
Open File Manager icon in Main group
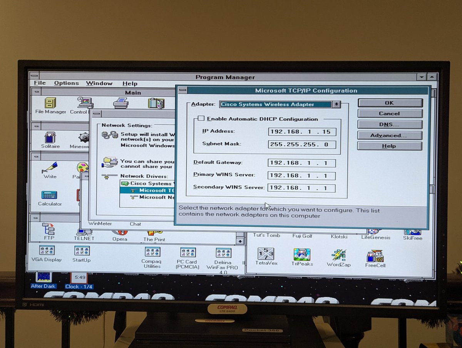click(50, 103)
